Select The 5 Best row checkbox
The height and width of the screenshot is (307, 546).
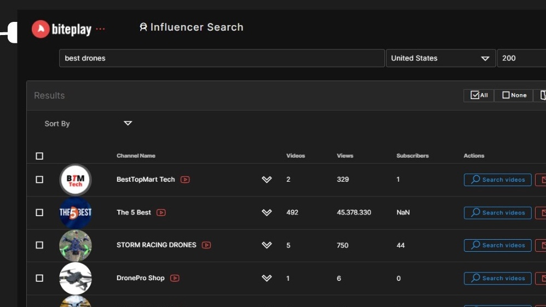pos(39,212)
